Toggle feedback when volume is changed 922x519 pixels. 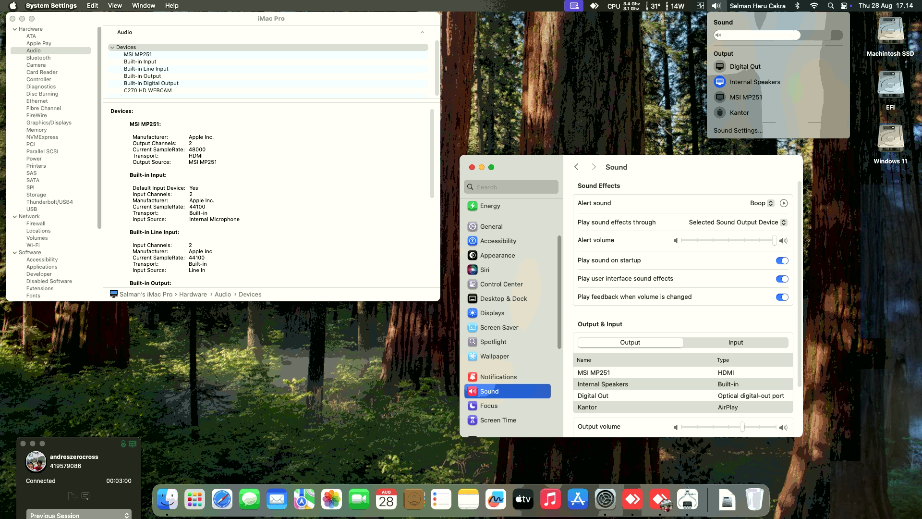(782, 297)
